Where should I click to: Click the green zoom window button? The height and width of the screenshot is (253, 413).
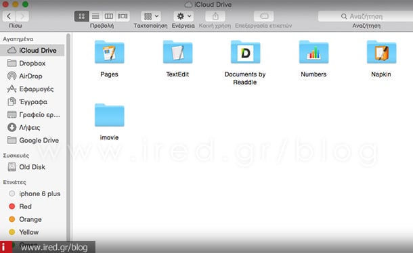click(x=25, y=4)
